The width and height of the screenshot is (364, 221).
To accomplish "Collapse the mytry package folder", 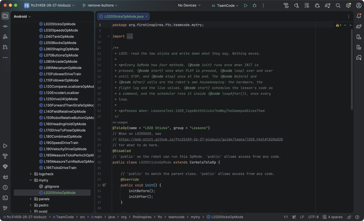I will point(30,180).
